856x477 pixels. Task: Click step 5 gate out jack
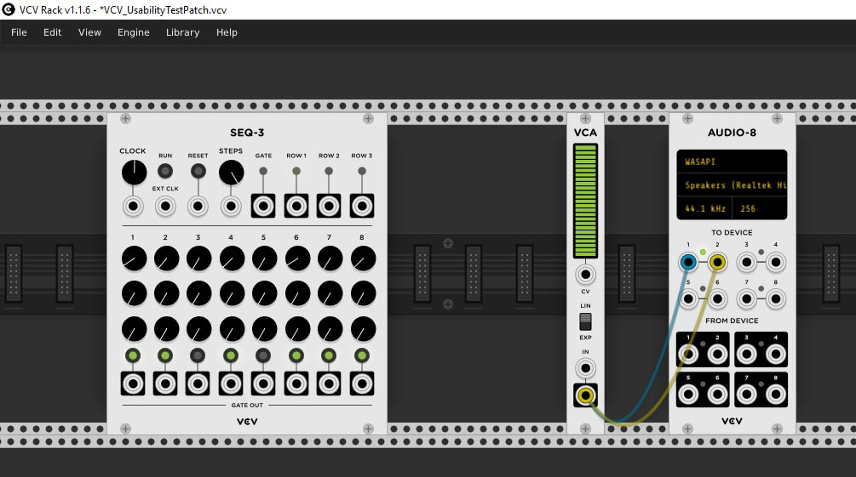tap(263, 383)
